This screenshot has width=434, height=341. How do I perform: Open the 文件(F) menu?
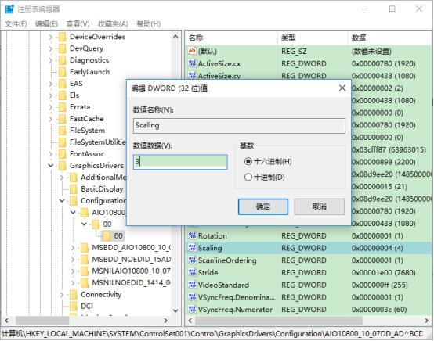pos(16,23)
